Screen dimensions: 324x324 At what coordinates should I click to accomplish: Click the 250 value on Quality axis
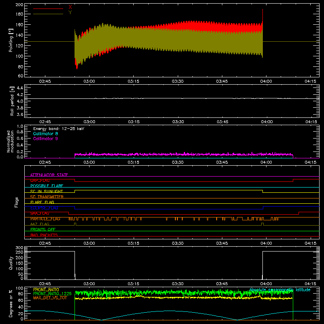[x=19, y=252]
